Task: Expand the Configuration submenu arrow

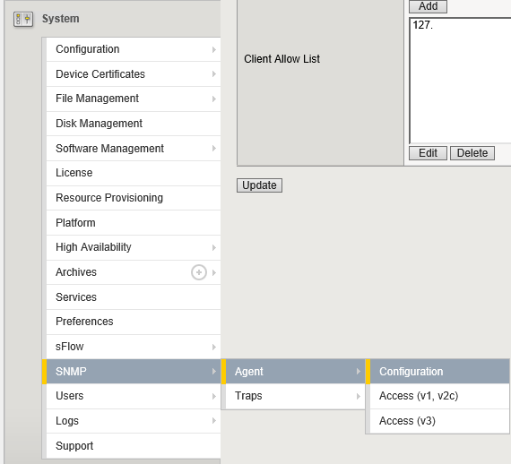Action: [x=213, y=49]
